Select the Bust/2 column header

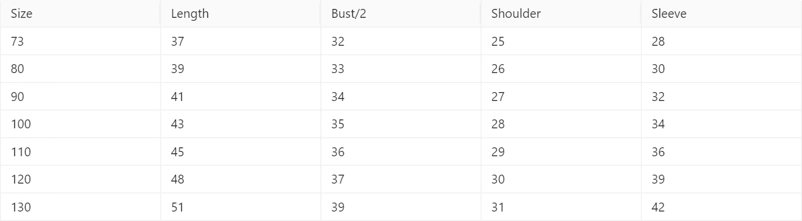(x=401, y=14)
